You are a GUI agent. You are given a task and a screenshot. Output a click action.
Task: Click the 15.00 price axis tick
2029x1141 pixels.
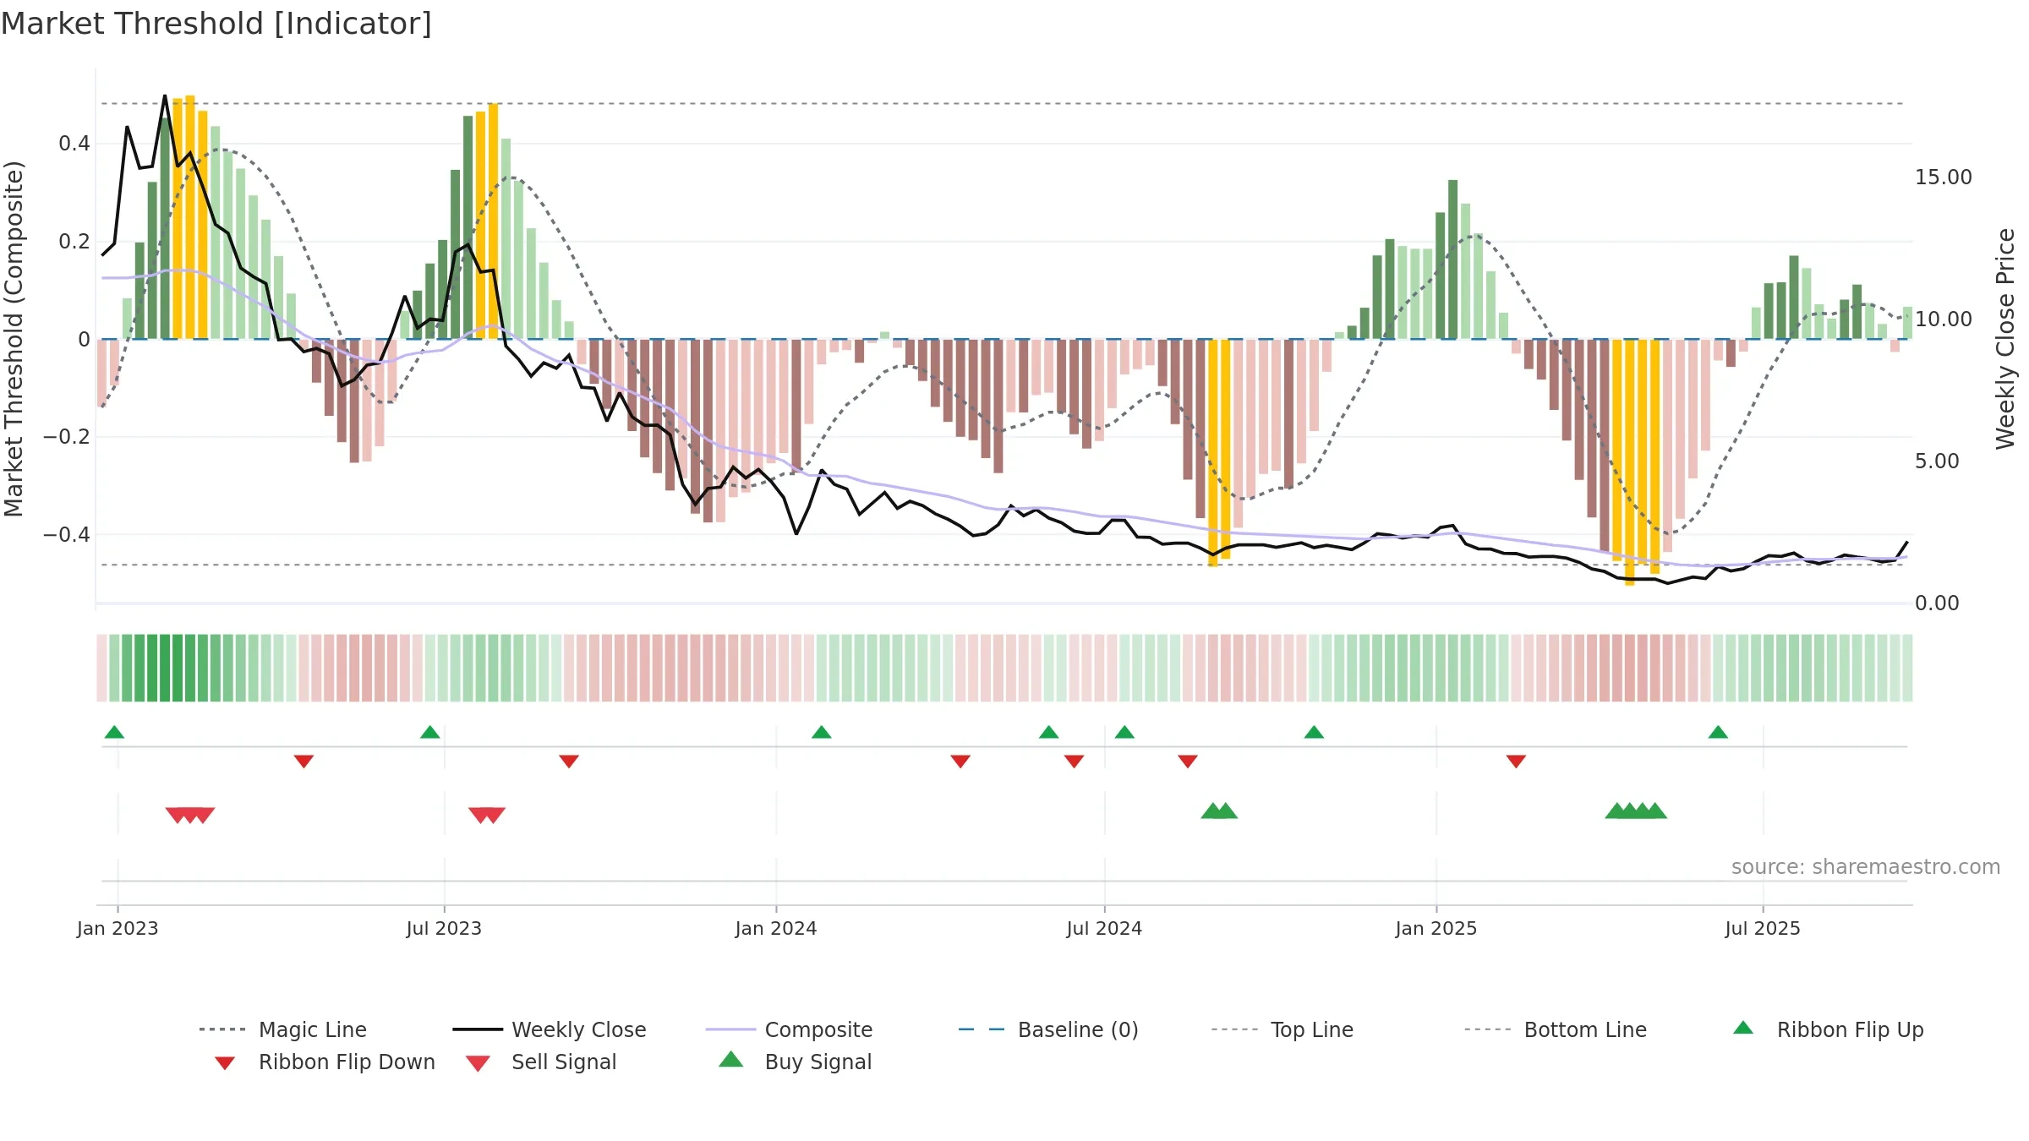(x=1944, y=177)
